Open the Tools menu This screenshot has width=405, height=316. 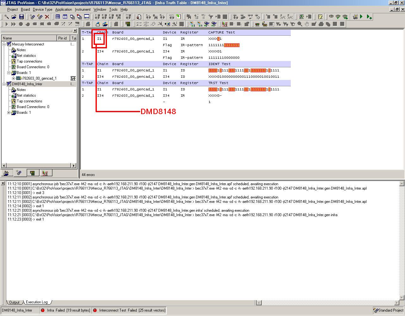[113, 9]
